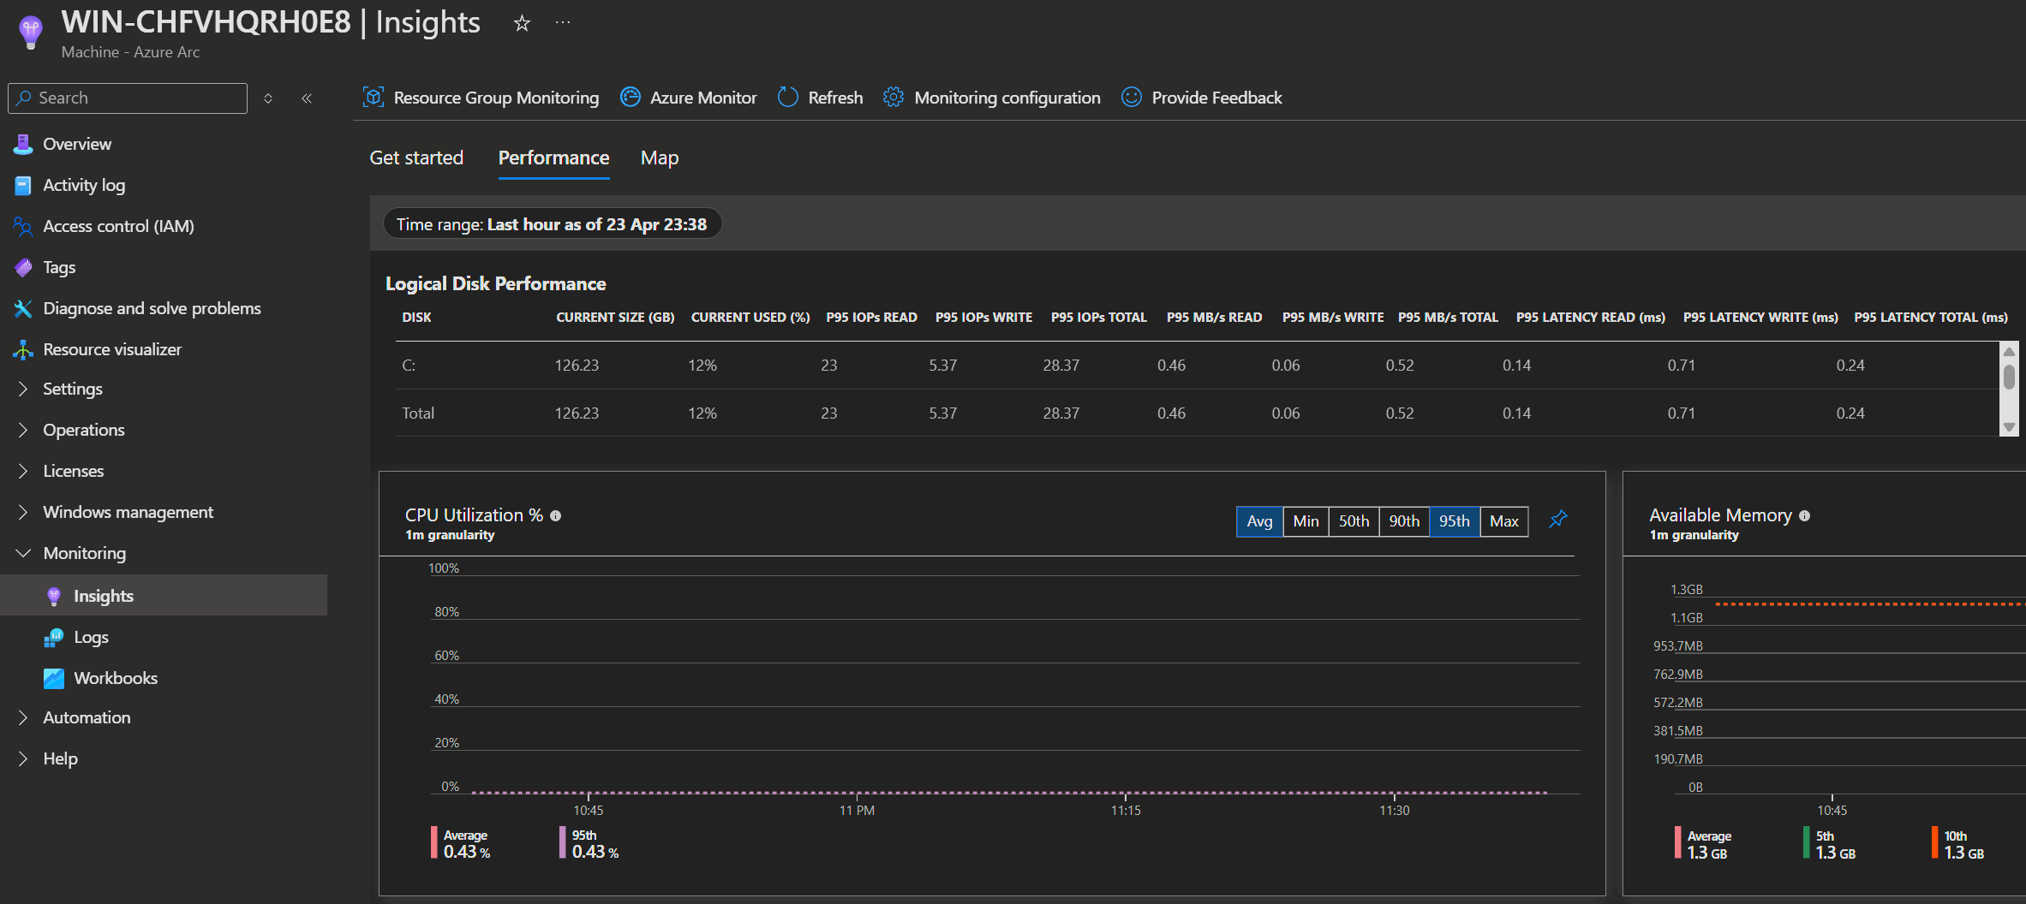Image resolution: width=2026 pixels, height=904 pixels.
Task: Show info for CPU Utilization %
Action: (555, 516)
